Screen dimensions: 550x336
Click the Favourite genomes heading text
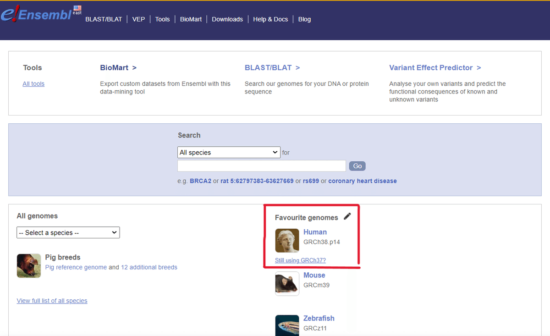point(306,218)
